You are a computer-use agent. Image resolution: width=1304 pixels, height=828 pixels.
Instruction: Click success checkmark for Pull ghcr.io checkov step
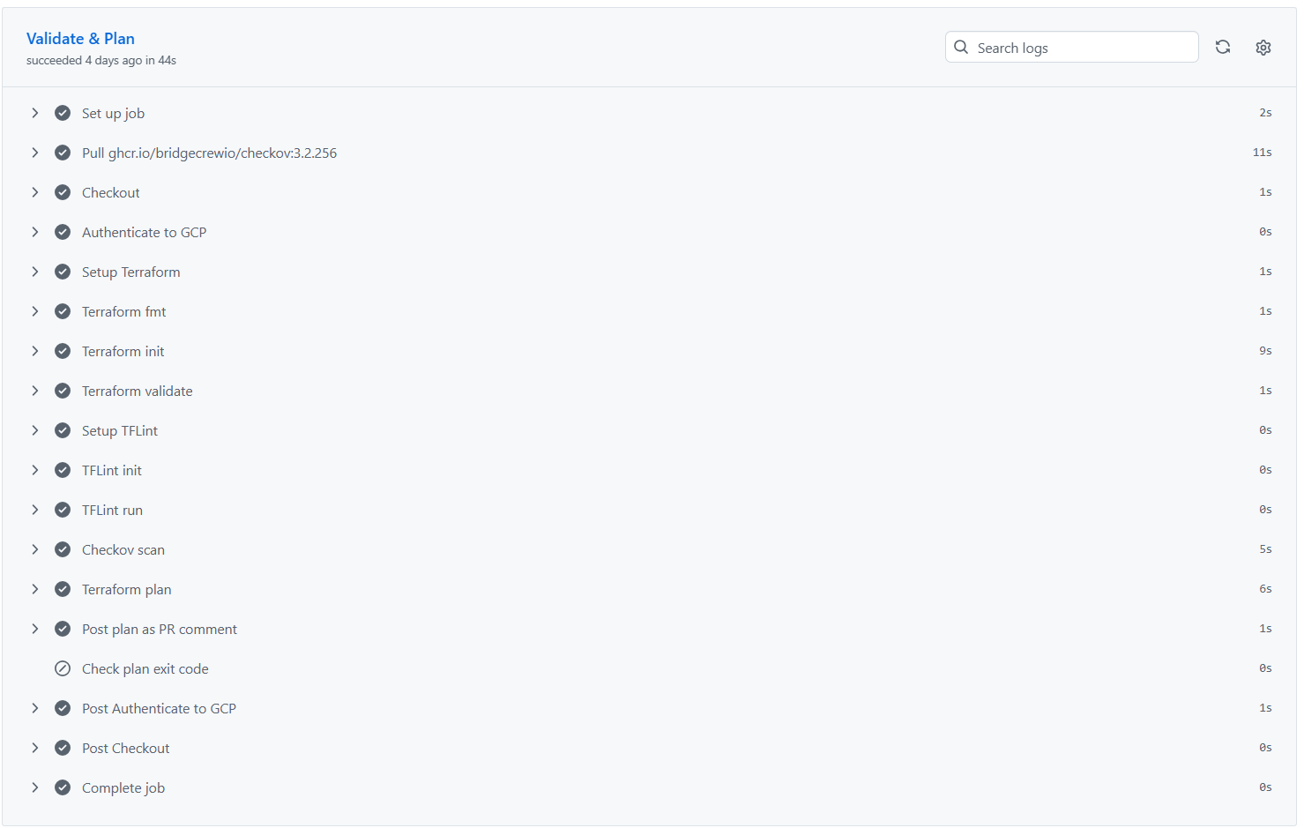tap(63, 153)
